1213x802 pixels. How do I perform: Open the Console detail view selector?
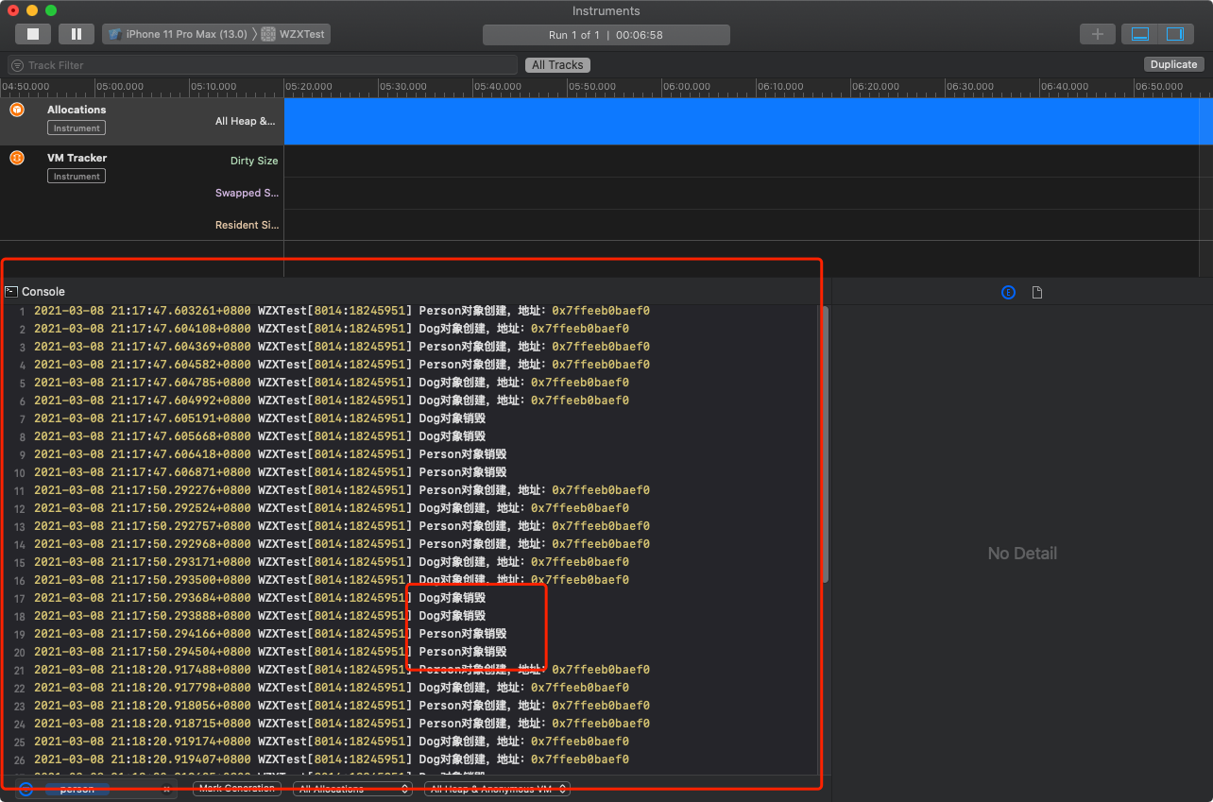click(x=43, y=292)
